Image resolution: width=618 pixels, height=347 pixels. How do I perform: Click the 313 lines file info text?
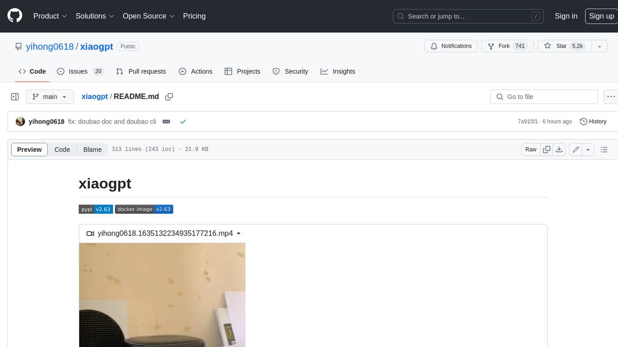(159, 149)
